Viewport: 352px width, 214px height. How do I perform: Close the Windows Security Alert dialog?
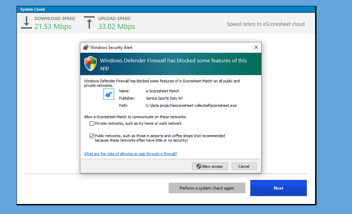tap(256, 47)
